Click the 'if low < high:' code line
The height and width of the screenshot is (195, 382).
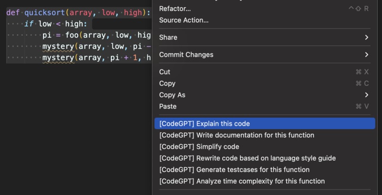click(55, 24)
